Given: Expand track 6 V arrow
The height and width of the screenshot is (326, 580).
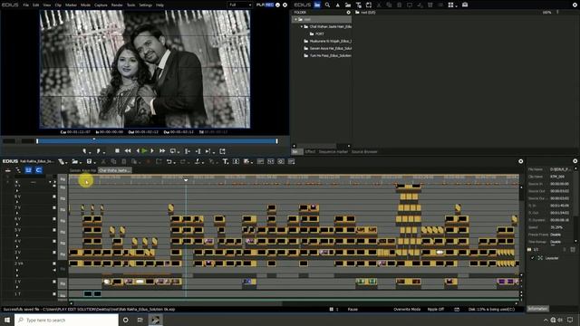Looking at the screenshot, I should tap(17, 225).
